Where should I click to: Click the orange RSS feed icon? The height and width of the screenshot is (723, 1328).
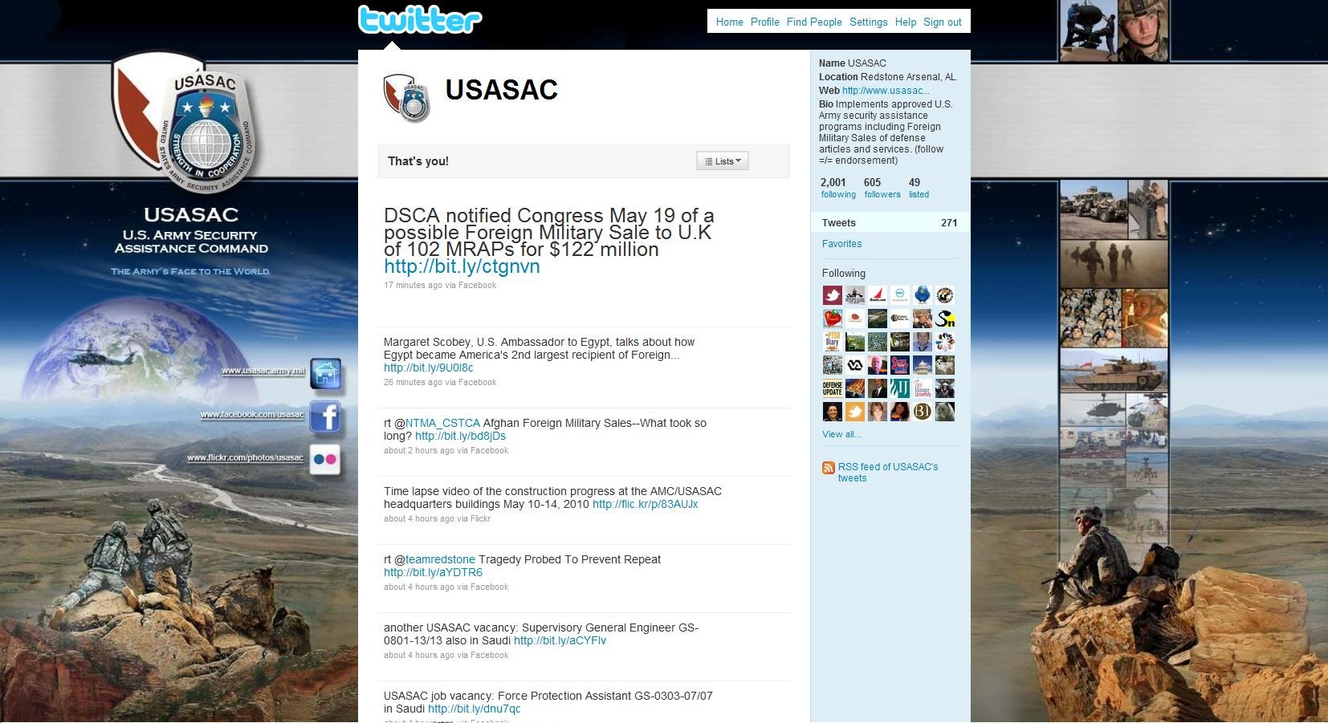pos(828,468)
